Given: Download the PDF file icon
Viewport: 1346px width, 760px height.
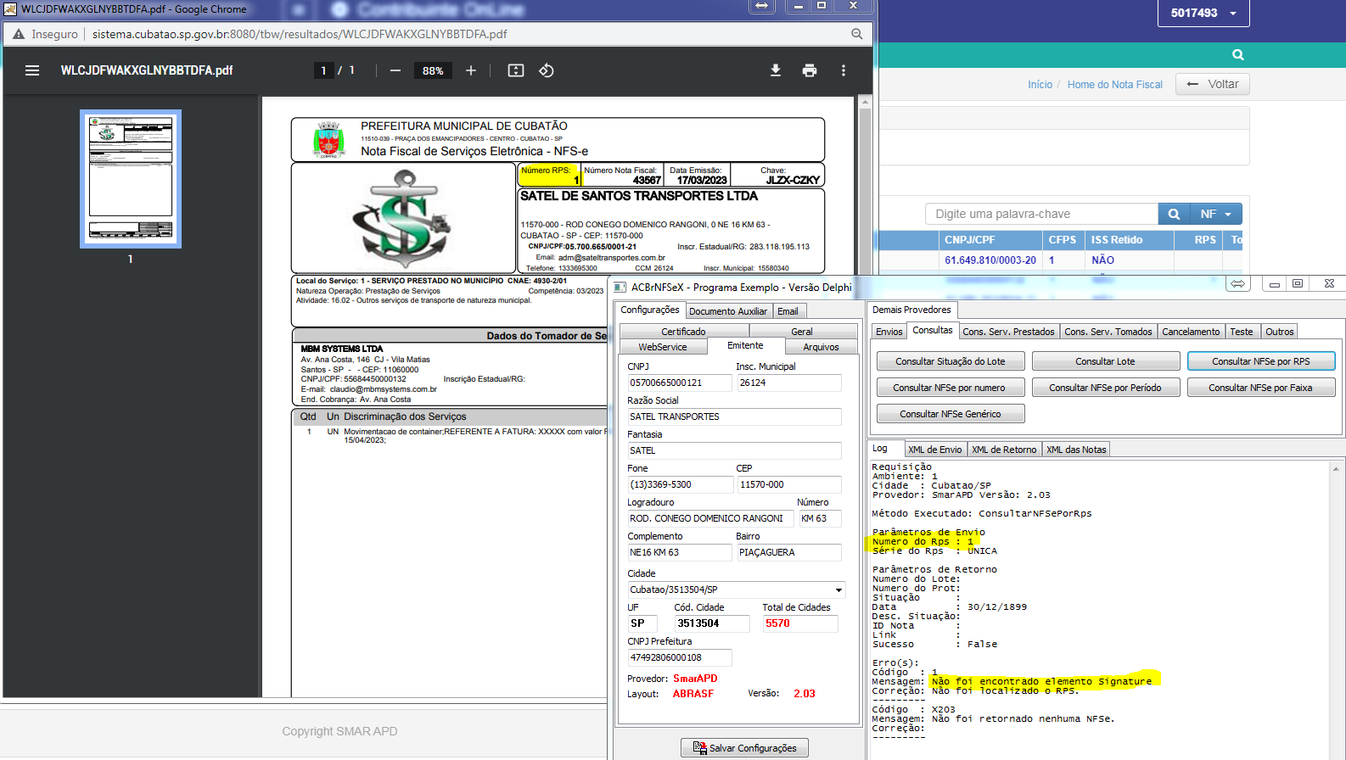Looking at the screenshot, I should 776,70.
